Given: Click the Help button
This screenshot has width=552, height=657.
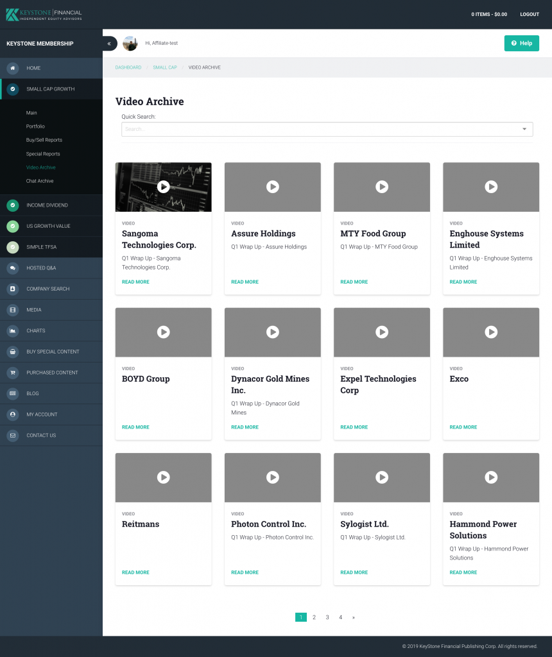Looking at the screenshot, I should (x=521, y=43).
